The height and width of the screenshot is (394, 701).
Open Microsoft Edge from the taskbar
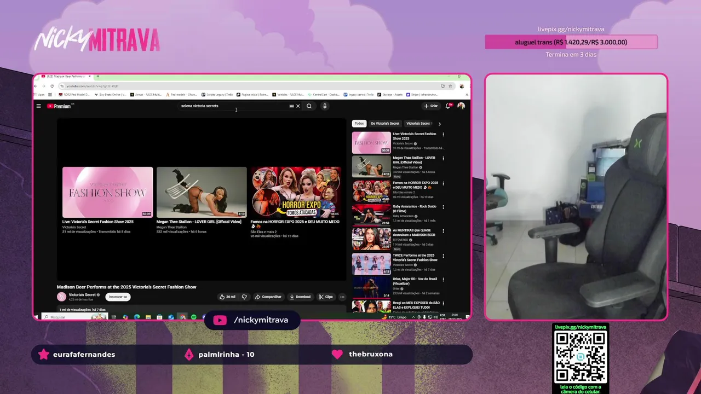(137, 317)
